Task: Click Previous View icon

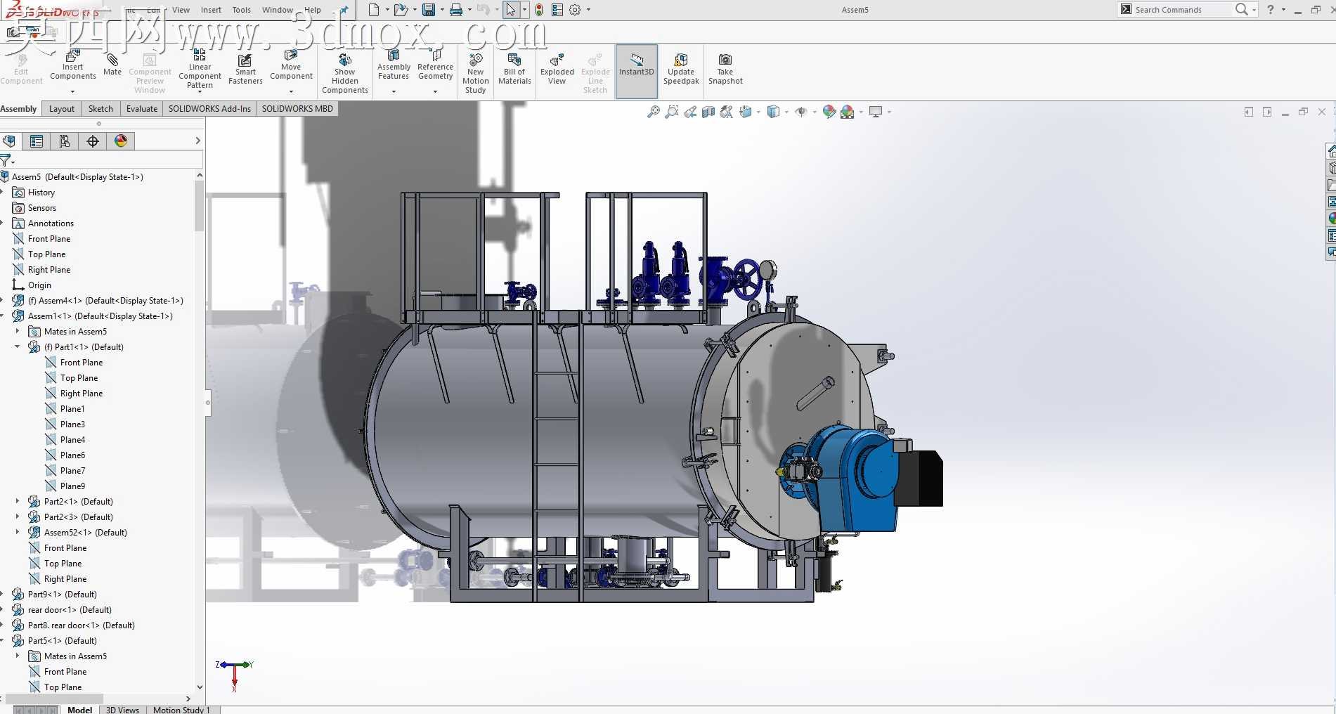Action: tap(690, 112)
